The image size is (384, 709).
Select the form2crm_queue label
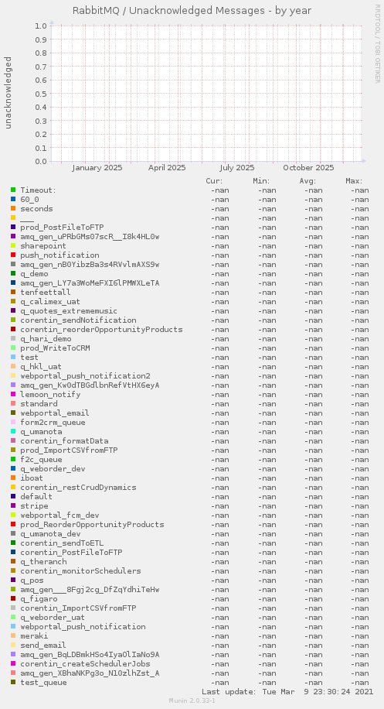tap(53, 422)
